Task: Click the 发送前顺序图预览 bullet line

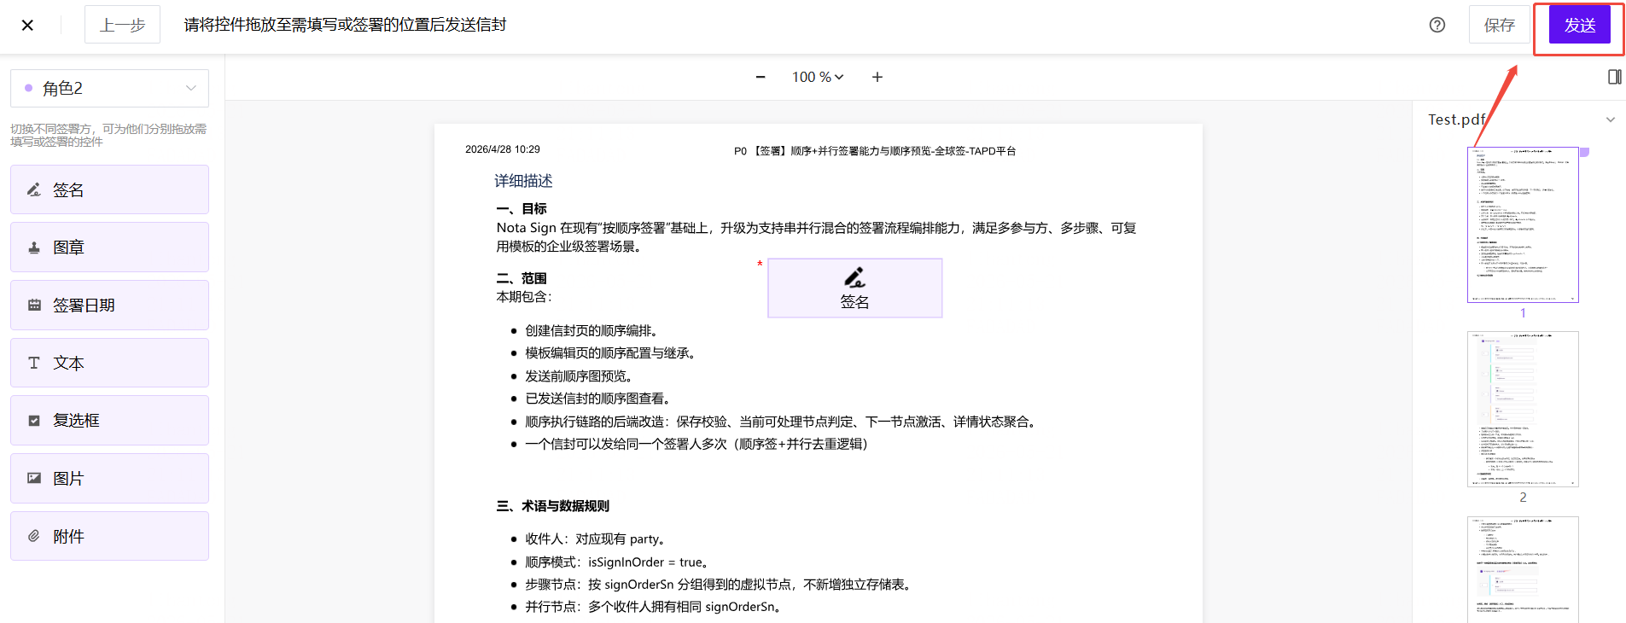Action: click(x=579, y=376)
